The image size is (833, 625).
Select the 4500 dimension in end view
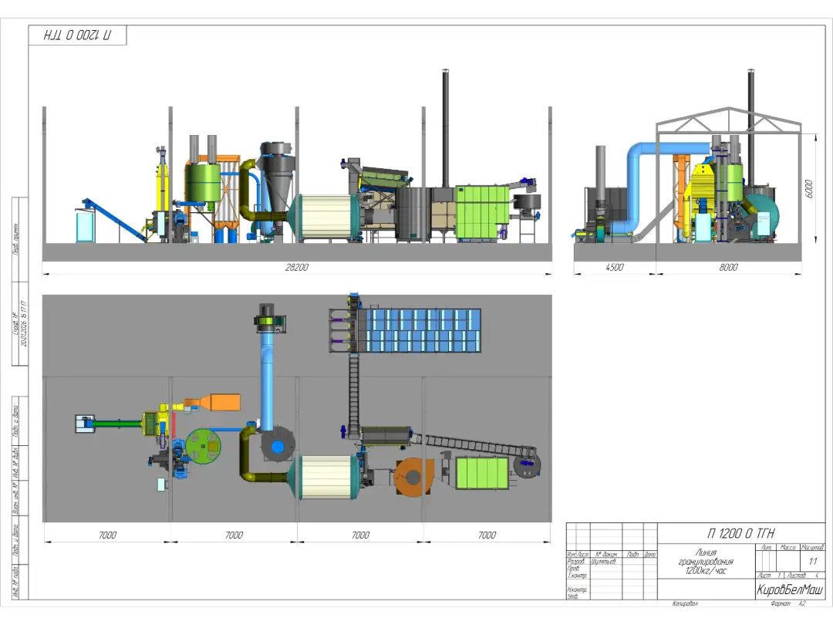(x=614, y=267)
